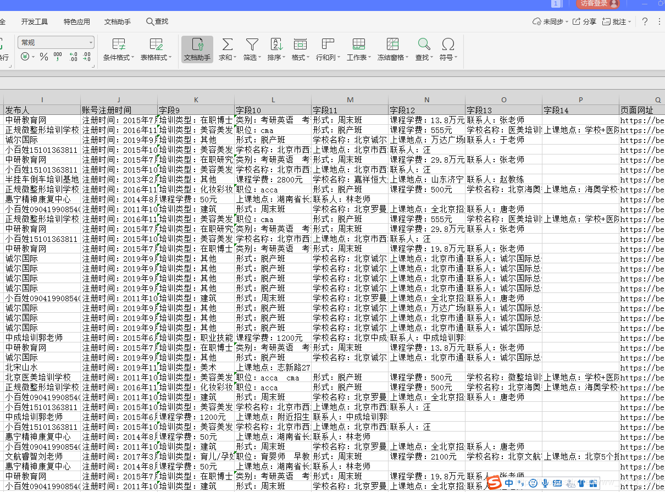Screen dimensions: 665x492
Task: Select cell 半挂车倒车培训基地
Action: pyautogui.click(x=42, y=180)
